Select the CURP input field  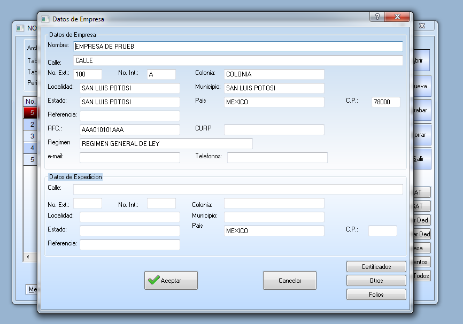point(274,129)
